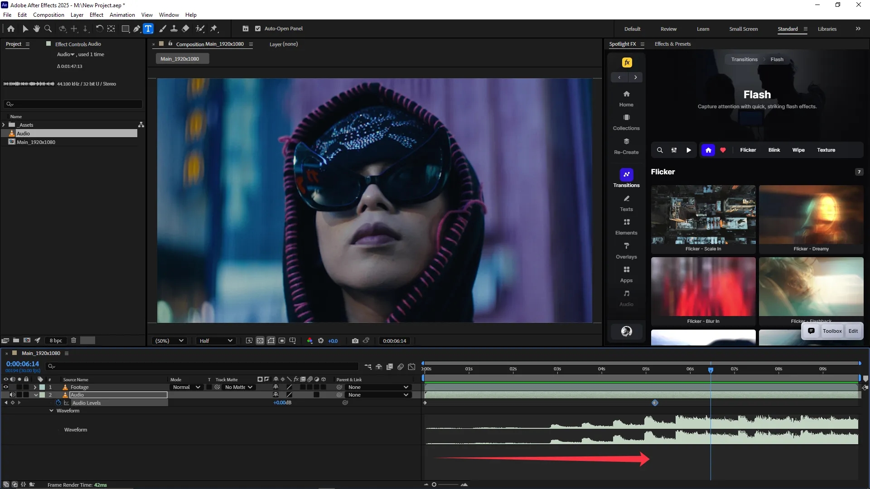
Task: Select the Eraser tool
Action: click(185, 29)
